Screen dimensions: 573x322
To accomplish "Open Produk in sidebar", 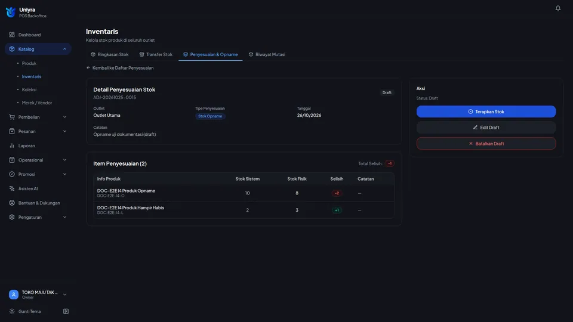I will click(29, 63).
